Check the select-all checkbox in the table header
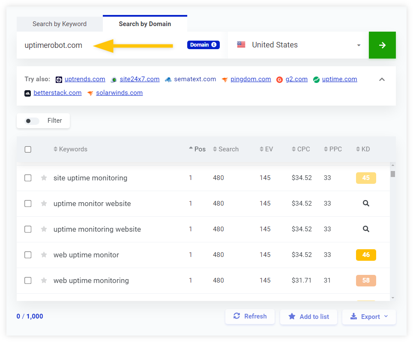The image size is (413, 342). coord(28,149)
